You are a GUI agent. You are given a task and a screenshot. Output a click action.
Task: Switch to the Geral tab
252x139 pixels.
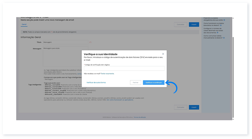click(24, 24)
